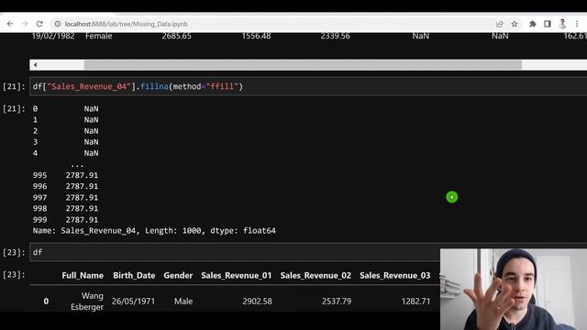Select the Full_Name column header
587x330 pixels.
(x=83, y=276)
